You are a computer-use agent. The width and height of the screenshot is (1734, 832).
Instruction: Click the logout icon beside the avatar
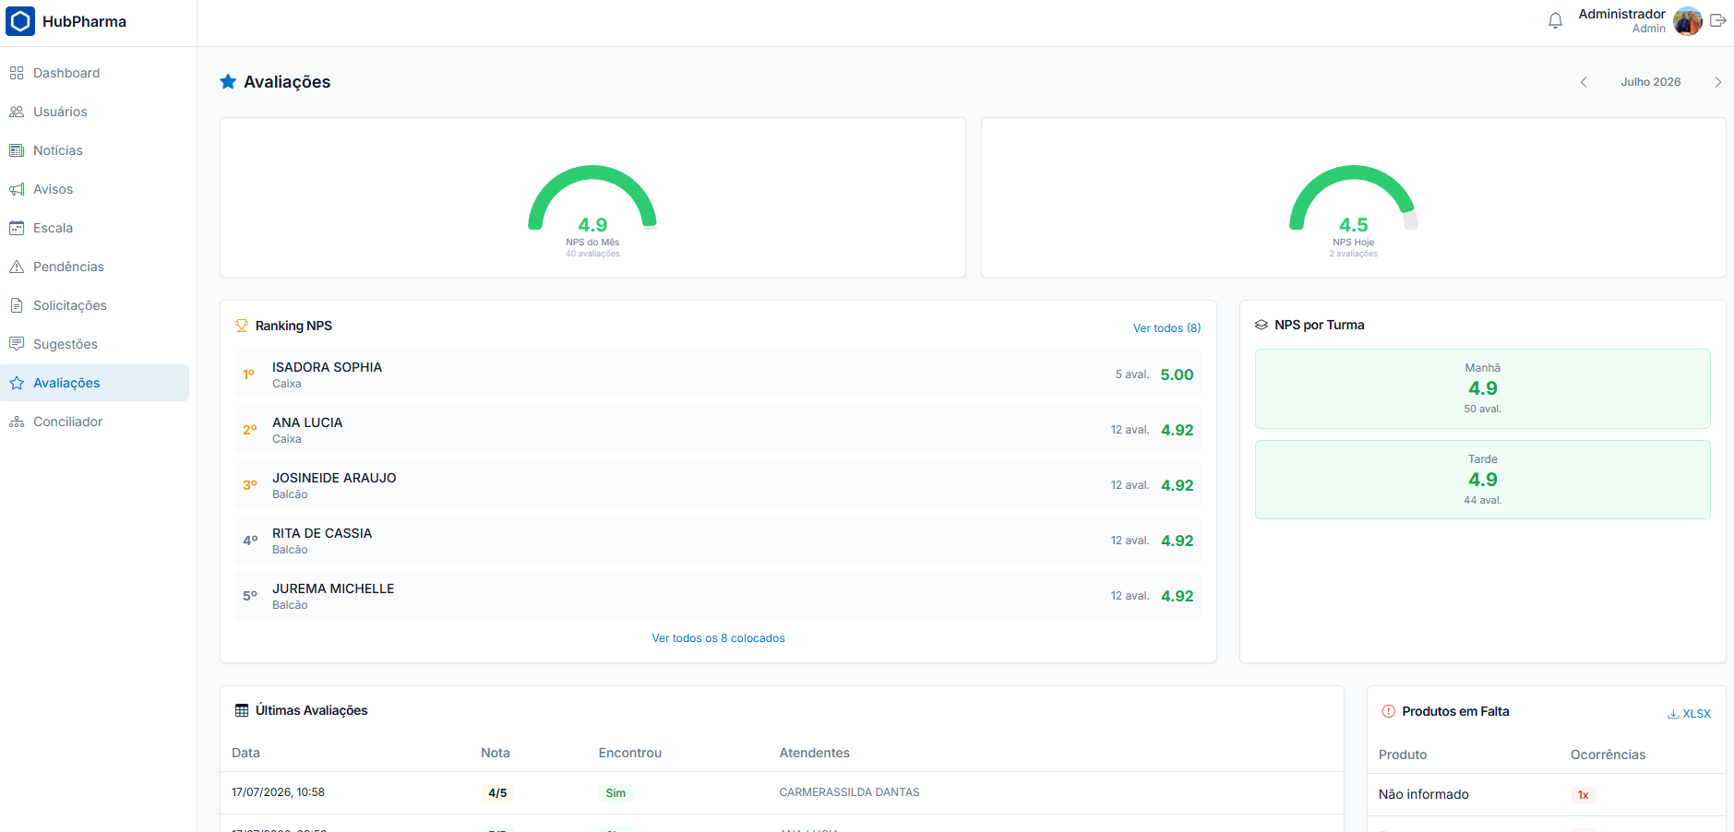pos(1717,20)
